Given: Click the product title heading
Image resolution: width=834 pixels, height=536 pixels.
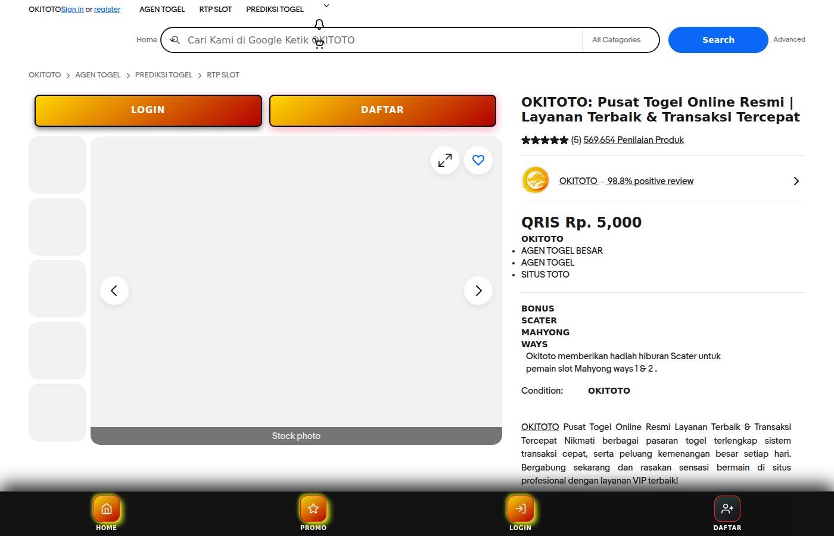Looking at the screenshot, I should tap(661, 110).
